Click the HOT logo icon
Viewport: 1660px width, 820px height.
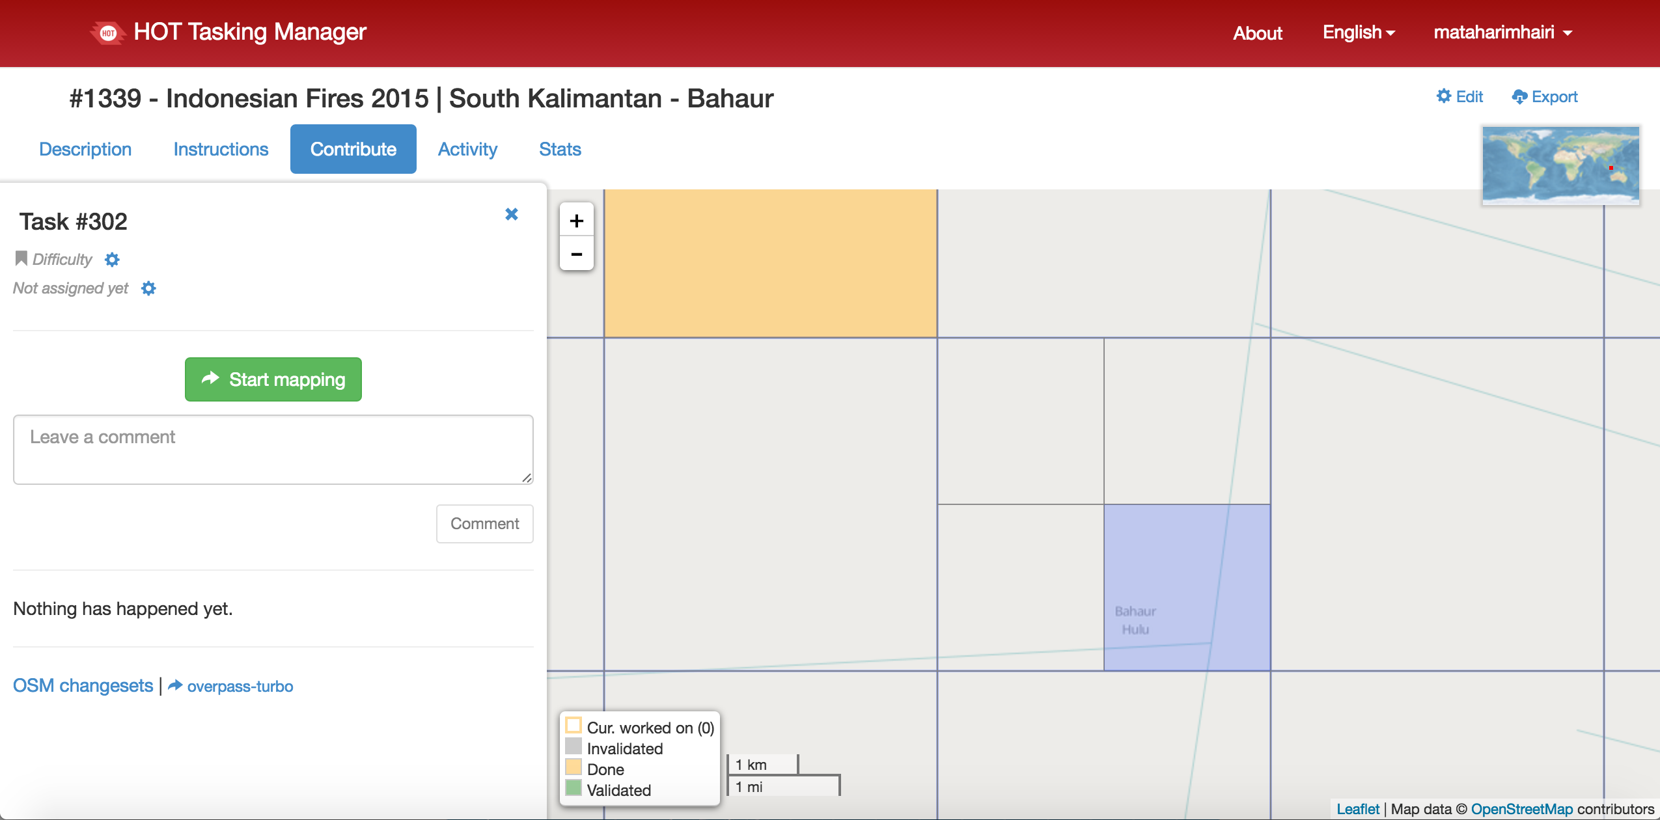tap(108, 33)
